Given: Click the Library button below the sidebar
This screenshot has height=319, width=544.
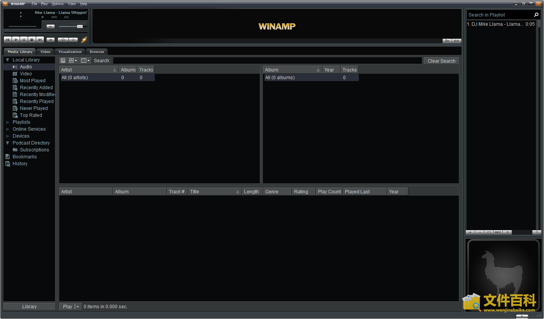Looking at the screenshot, I should point(29,306).
